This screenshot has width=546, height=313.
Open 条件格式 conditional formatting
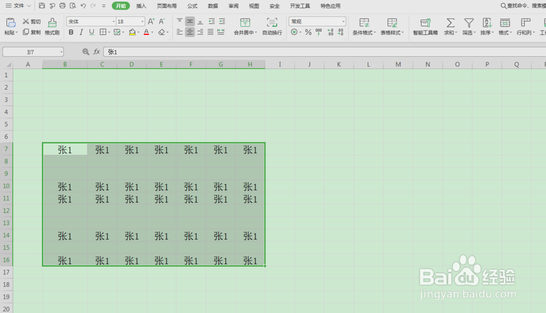point(364,26)
